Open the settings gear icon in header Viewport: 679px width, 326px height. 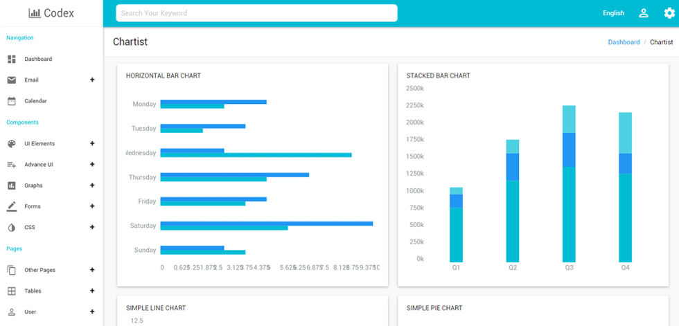[669, 13]
